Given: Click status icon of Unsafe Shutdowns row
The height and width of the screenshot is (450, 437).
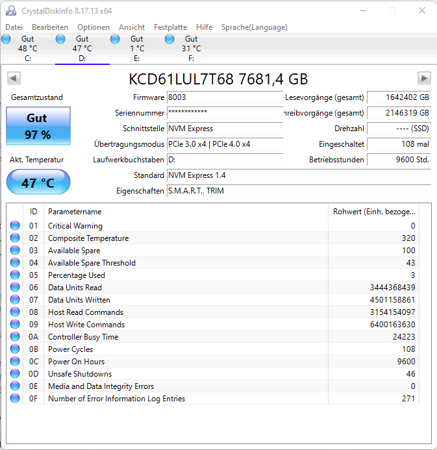Looking at the screenshot, I should (x=15, y=373).
